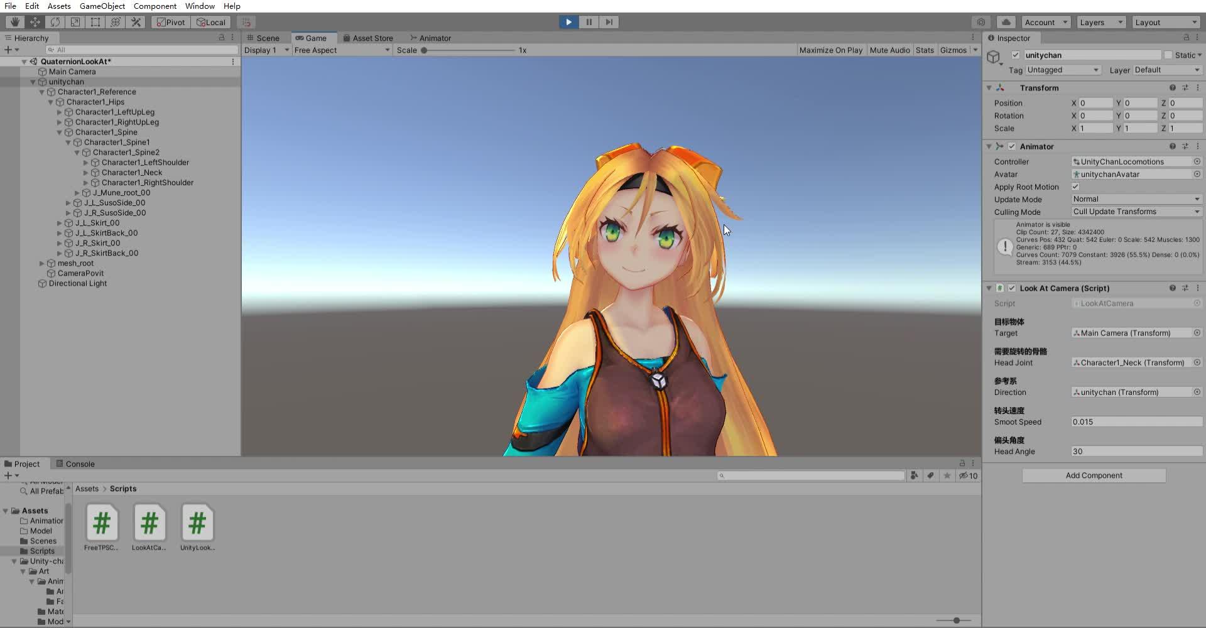Open Unity Collaborate icon

click(x=981, y=22)
